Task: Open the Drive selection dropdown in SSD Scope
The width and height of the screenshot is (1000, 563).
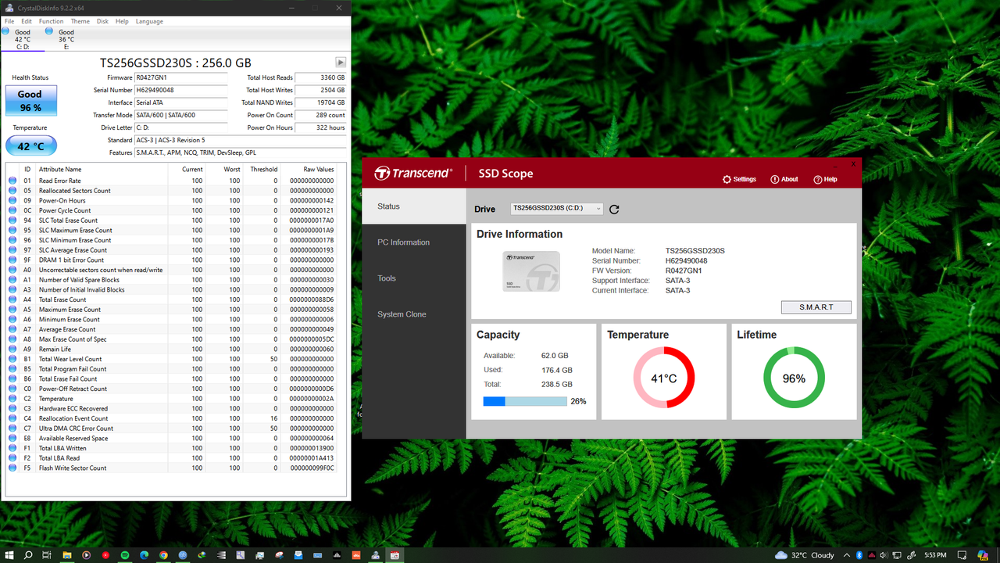Action: coord(557,209)
